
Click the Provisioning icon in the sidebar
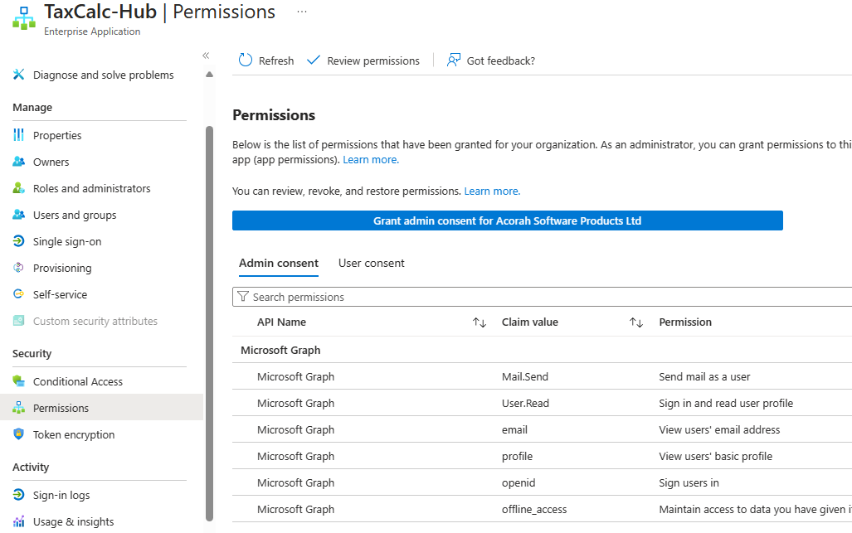click(18, 268)
